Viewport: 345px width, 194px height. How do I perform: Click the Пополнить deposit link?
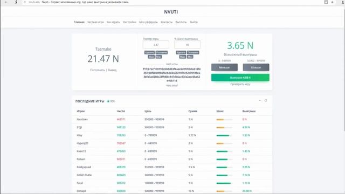pyautogui.click(x=98, y=70)
